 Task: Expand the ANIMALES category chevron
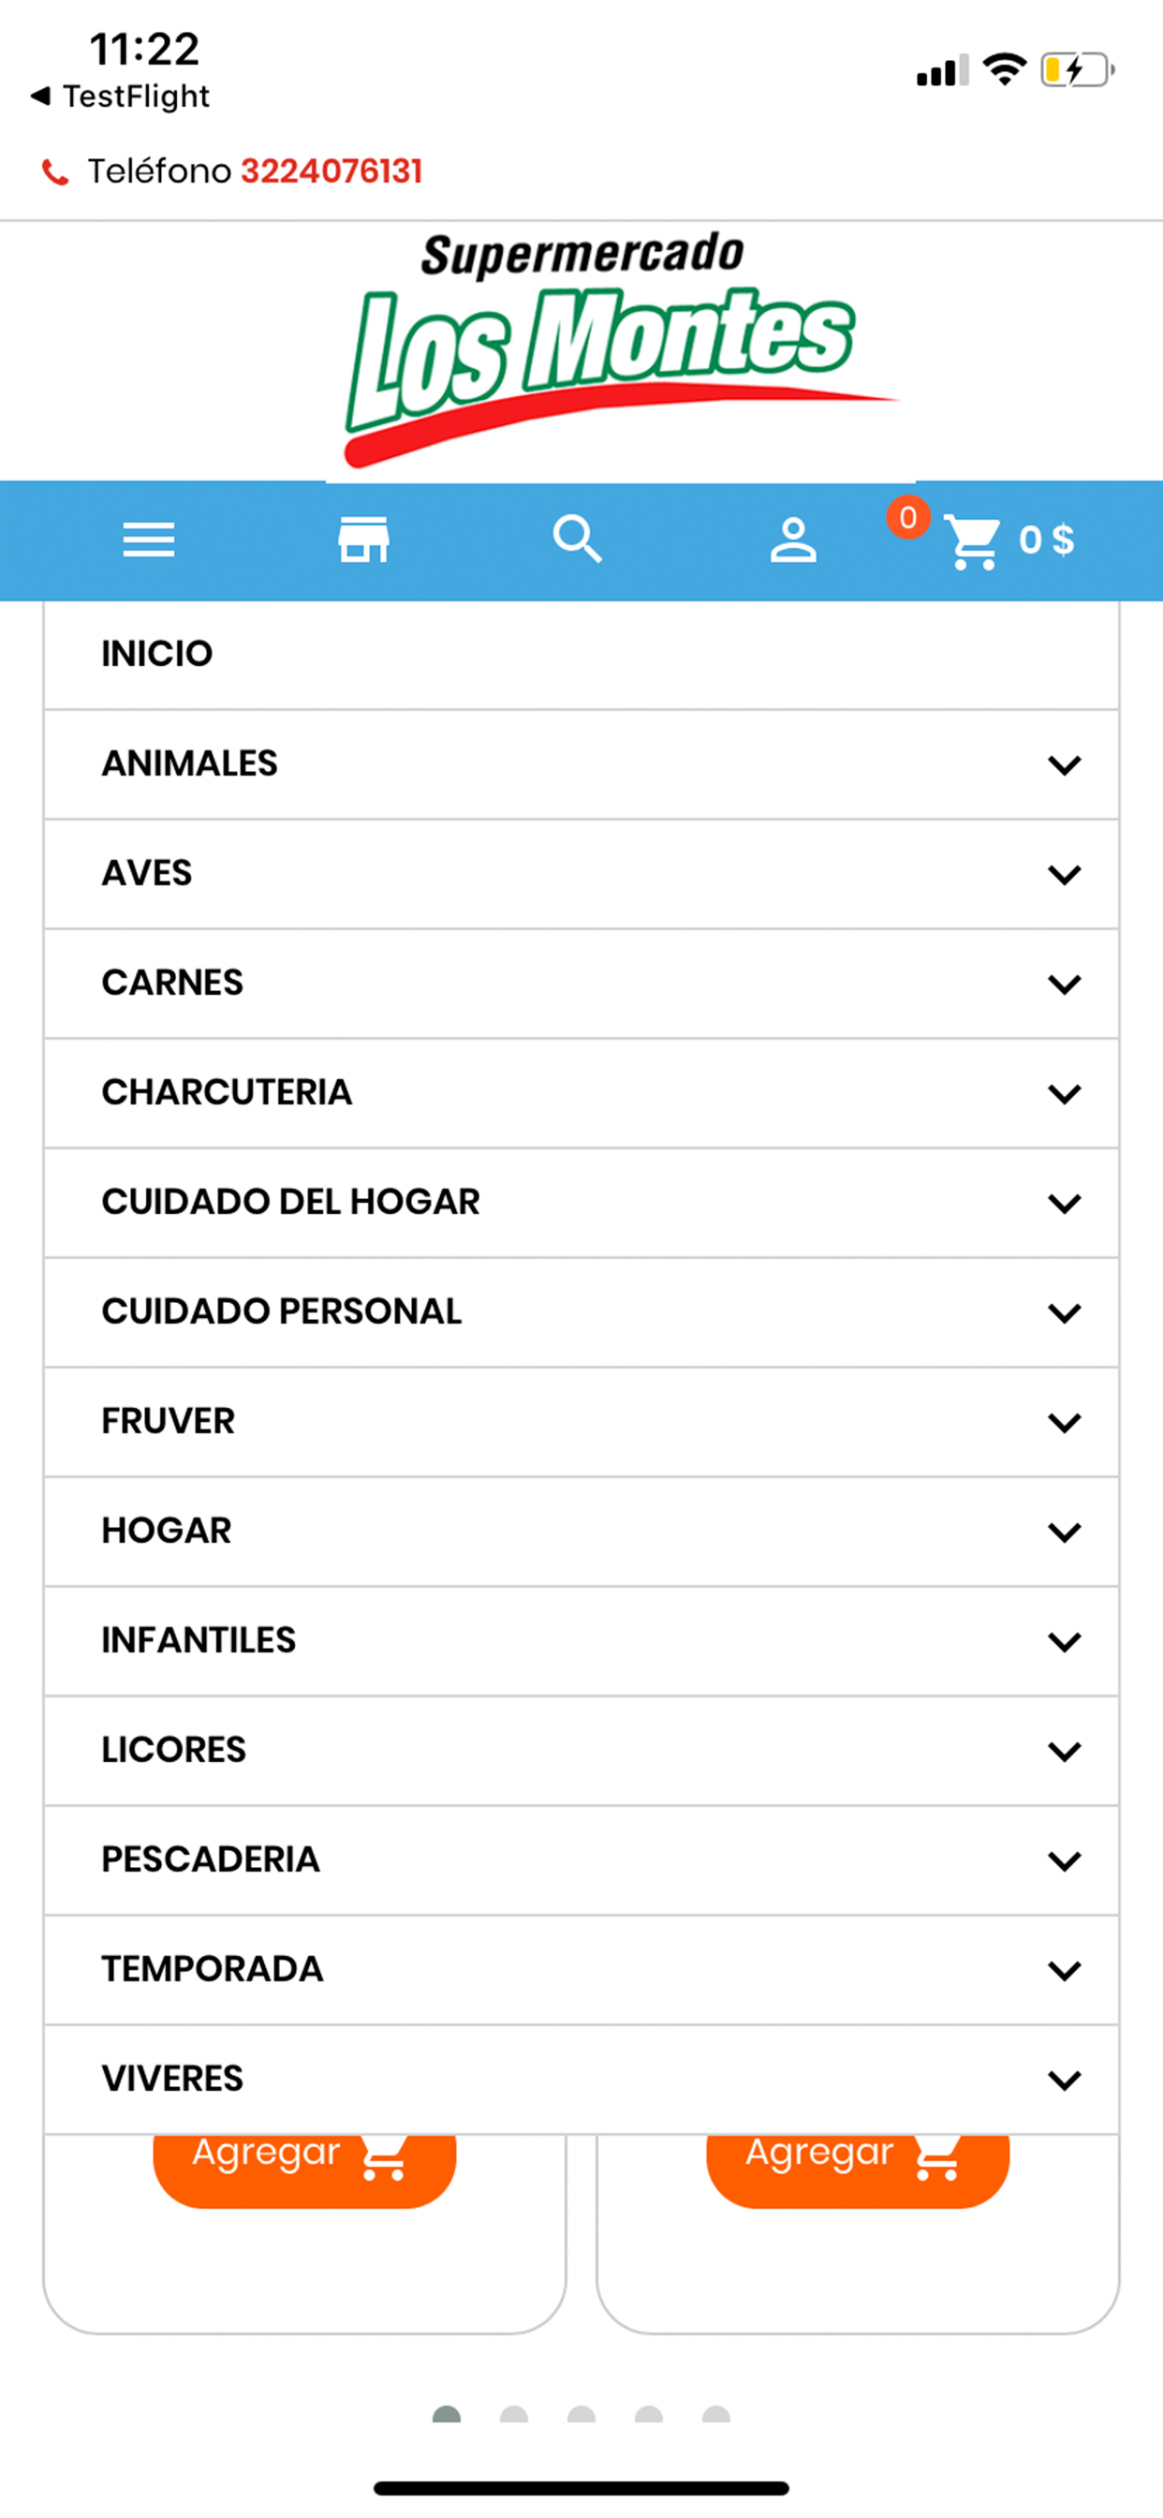pyautogui.click(x=1065, y=764)
